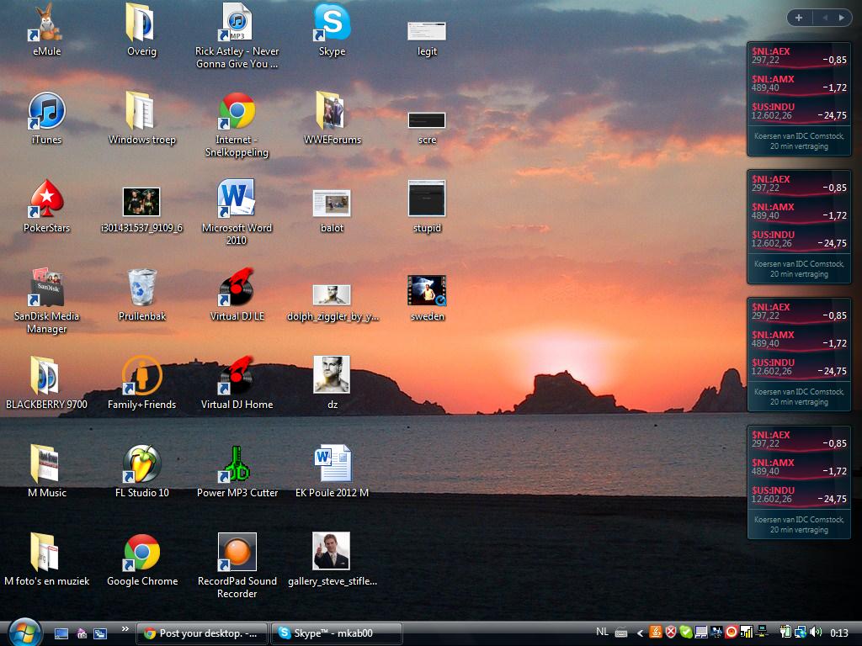
Task: Click the volume speaker tray icon
Action: pos(816,633)
